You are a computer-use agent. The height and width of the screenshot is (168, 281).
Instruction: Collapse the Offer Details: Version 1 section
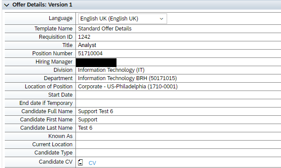(7, 5)
